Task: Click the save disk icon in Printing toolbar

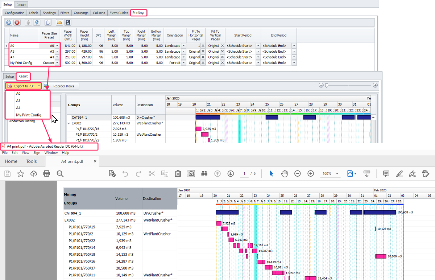Action: (x=67, y=22)
